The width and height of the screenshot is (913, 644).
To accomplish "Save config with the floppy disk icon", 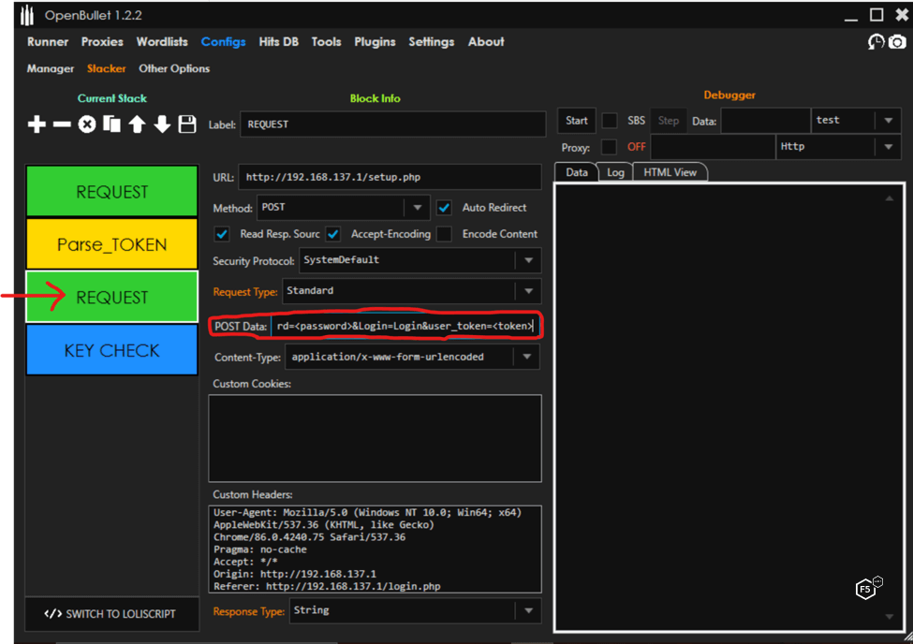I will point(187,124).
